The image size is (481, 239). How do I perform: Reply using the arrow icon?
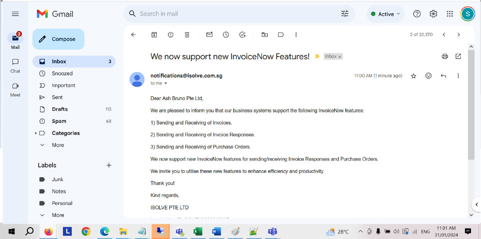click(443, 76)
